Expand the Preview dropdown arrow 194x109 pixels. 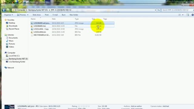point(28,15)
